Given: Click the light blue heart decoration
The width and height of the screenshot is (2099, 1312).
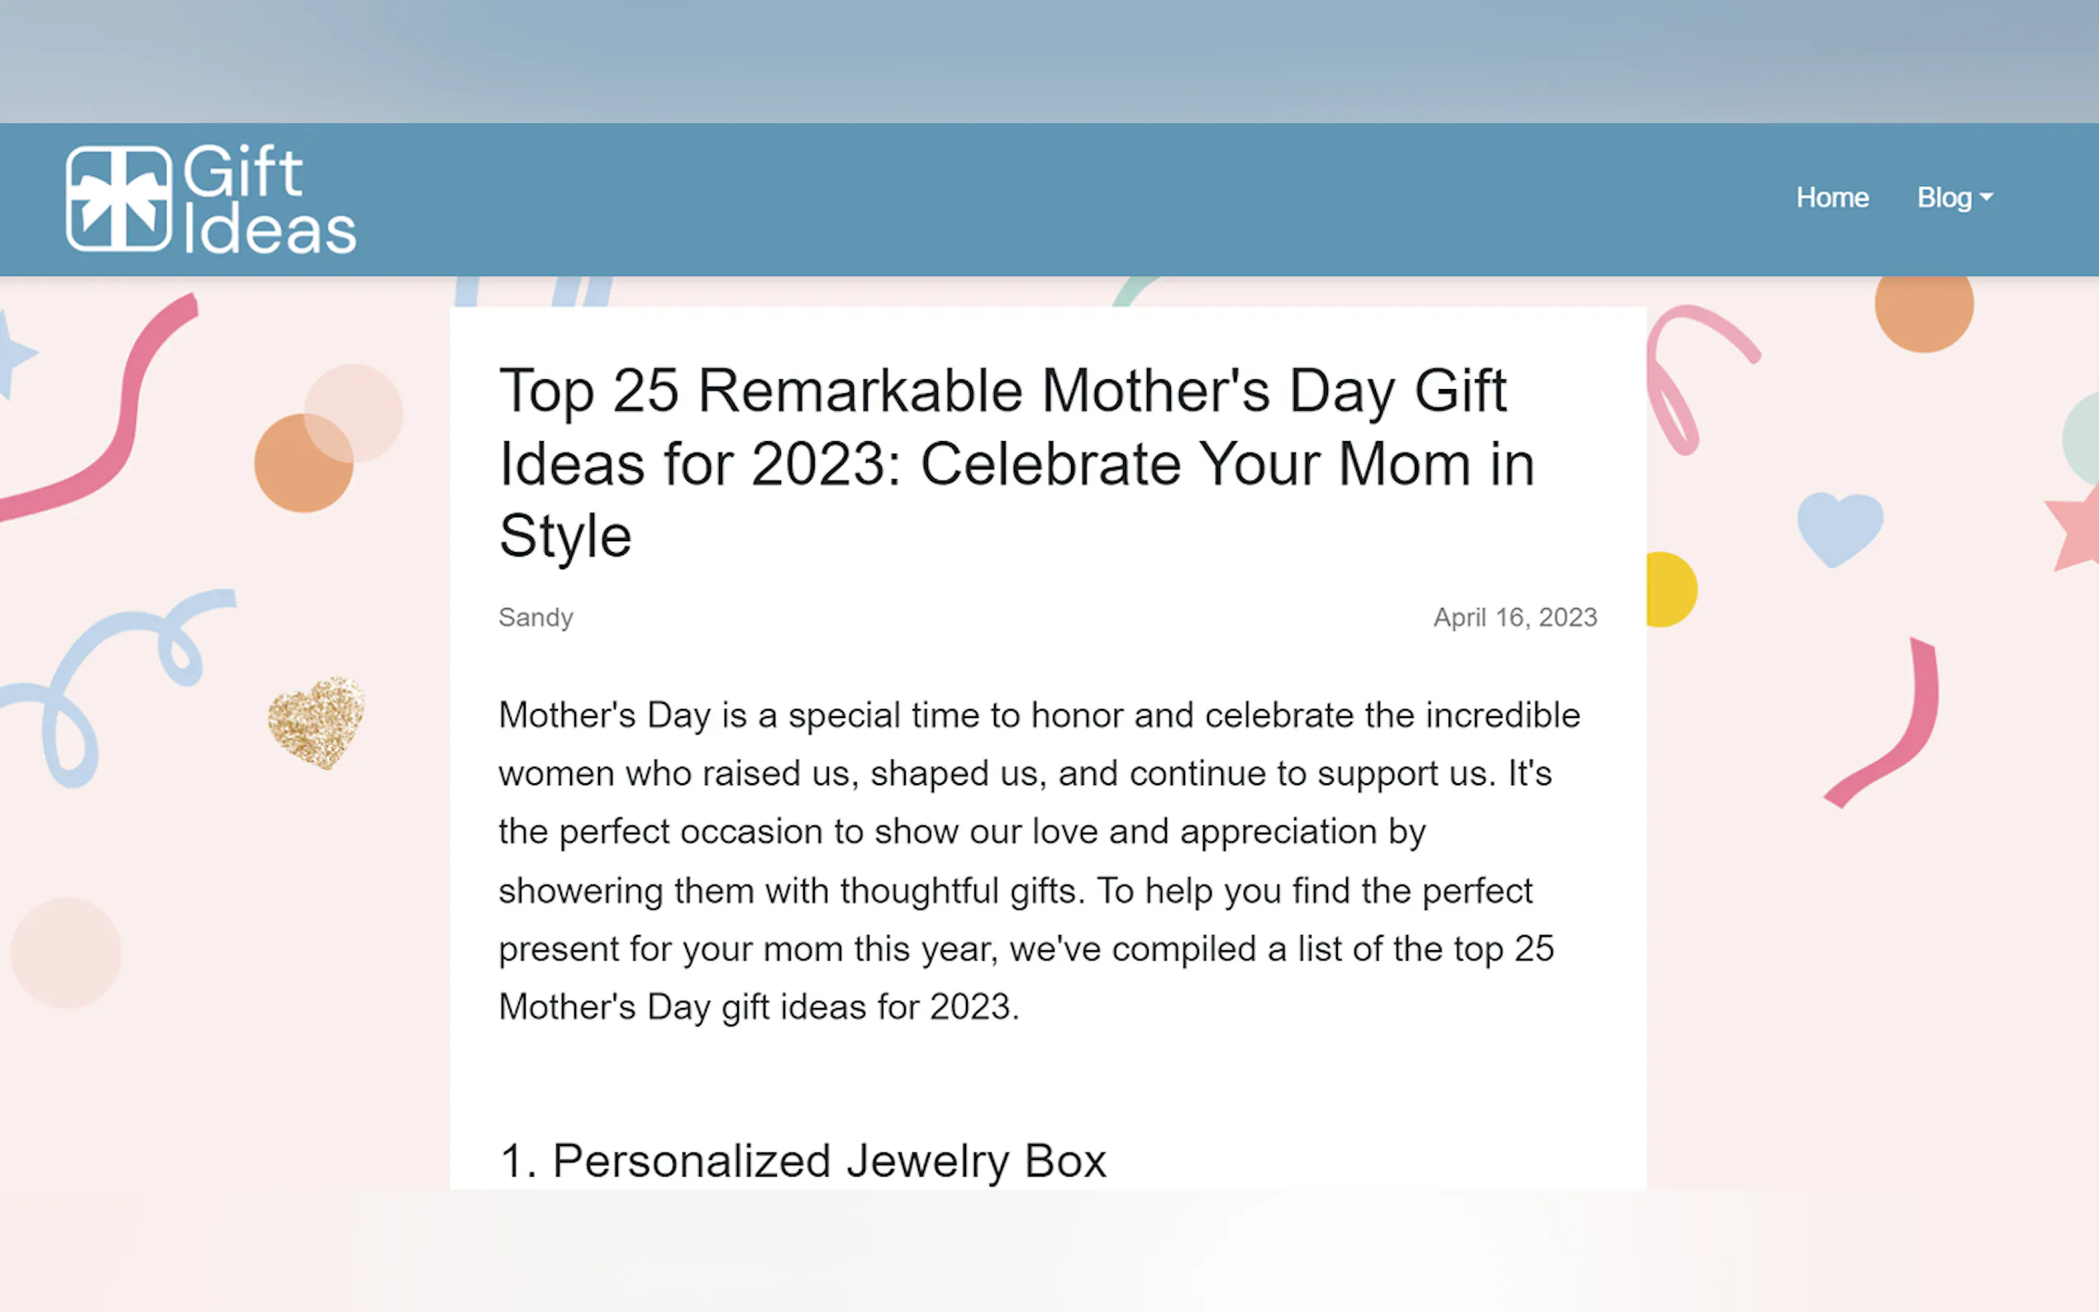Looking at the screenshot, I should [x=1840, y=525].
